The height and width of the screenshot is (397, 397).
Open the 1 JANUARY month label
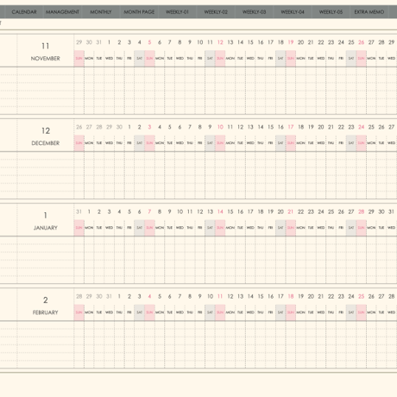46,221
